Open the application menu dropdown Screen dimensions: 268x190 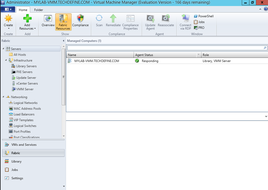(8, 9)
